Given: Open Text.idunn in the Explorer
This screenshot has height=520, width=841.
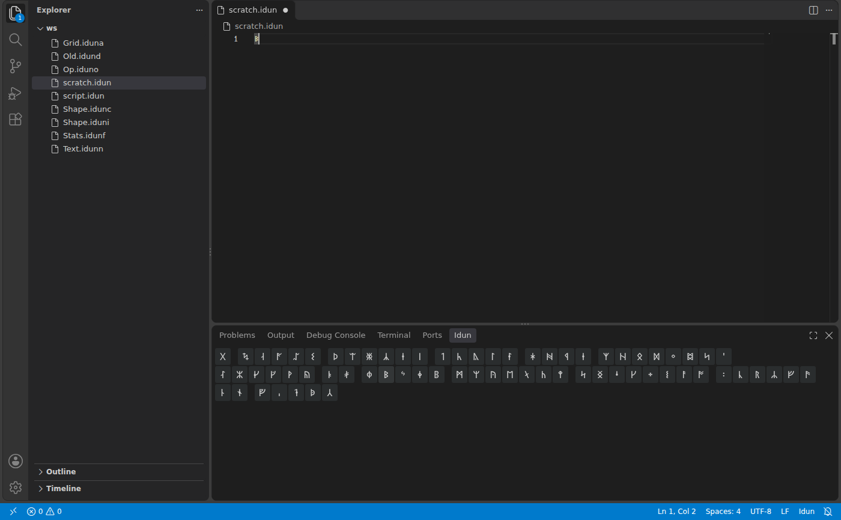Looking at the screenshot, I should coord(119,149).
